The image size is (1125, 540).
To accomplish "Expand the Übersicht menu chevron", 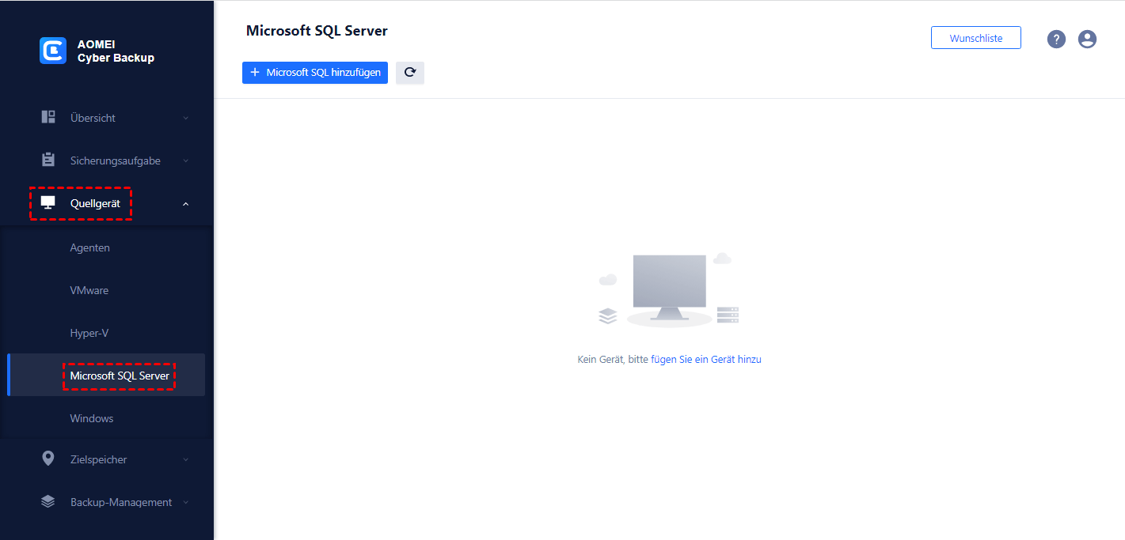I will point(186,118).
